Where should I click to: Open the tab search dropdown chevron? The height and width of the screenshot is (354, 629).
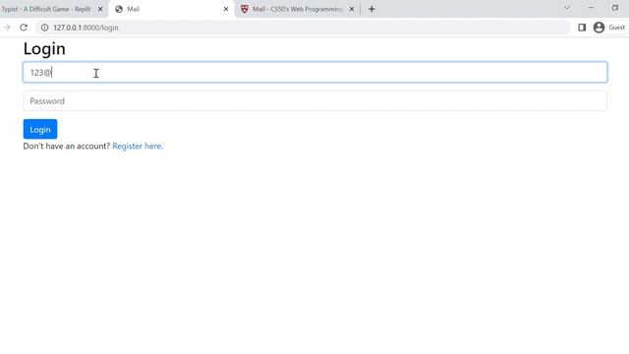(567, 8)
